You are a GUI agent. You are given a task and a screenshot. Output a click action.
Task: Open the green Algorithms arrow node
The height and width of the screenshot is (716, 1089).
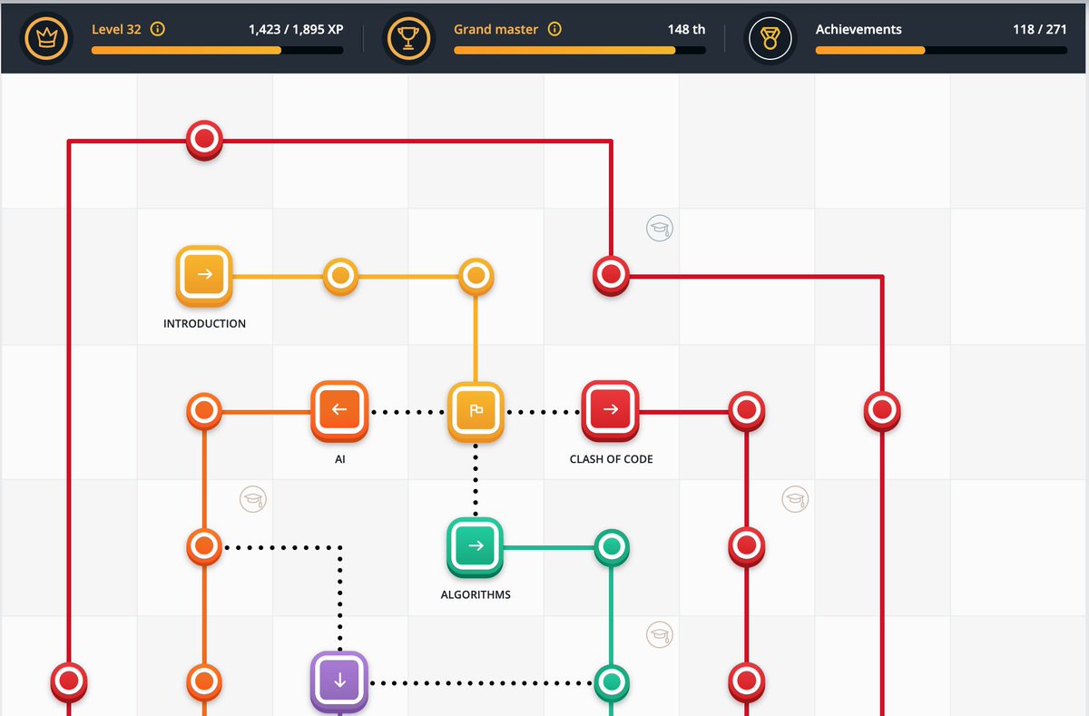pos(476,547)
